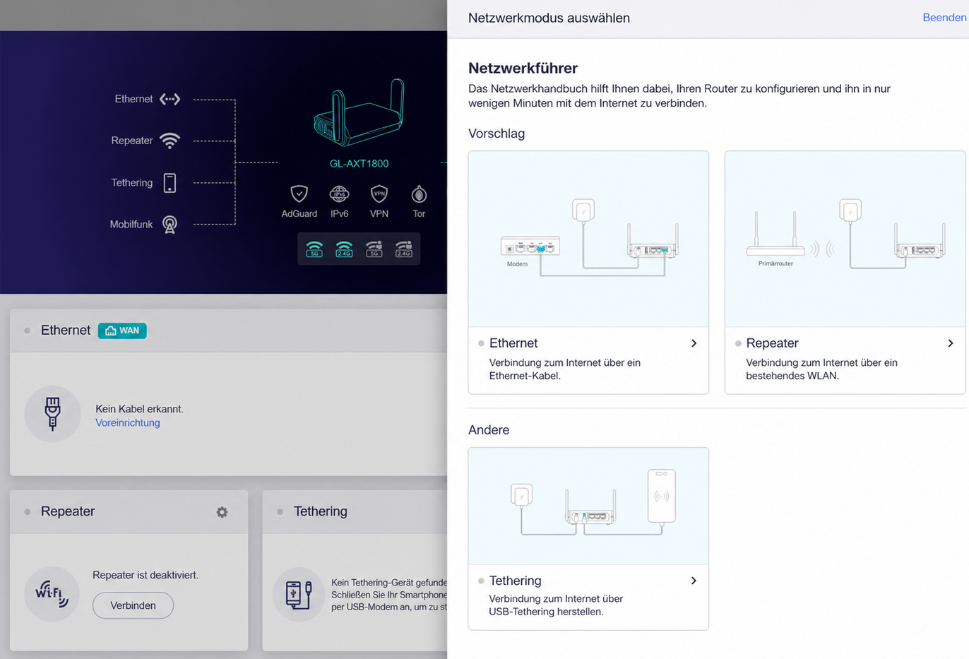Screen dimensions: 969x659
Task: Open Repeater settings gear icon
Action: tap(222, 512)
